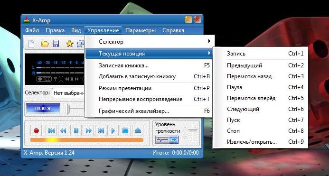This screenshot has width=329, height=176.
Task: Toggle Режим презентации menu item
Action: tap(149, 88)
